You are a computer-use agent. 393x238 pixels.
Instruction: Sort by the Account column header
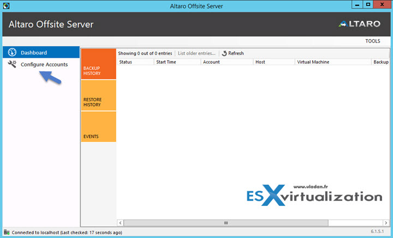pos(227,62)
